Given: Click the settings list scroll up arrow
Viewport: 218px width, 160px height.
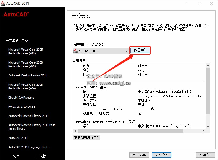Looking at the screenshot, I should [208, 66].
